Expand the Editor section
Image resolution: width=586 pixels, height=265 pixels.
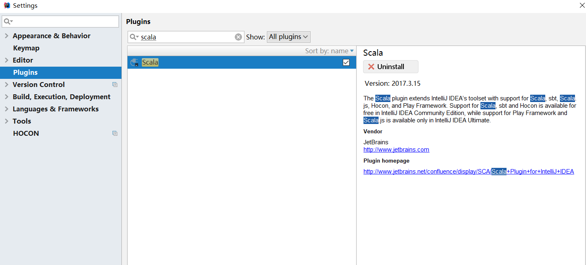6,60
